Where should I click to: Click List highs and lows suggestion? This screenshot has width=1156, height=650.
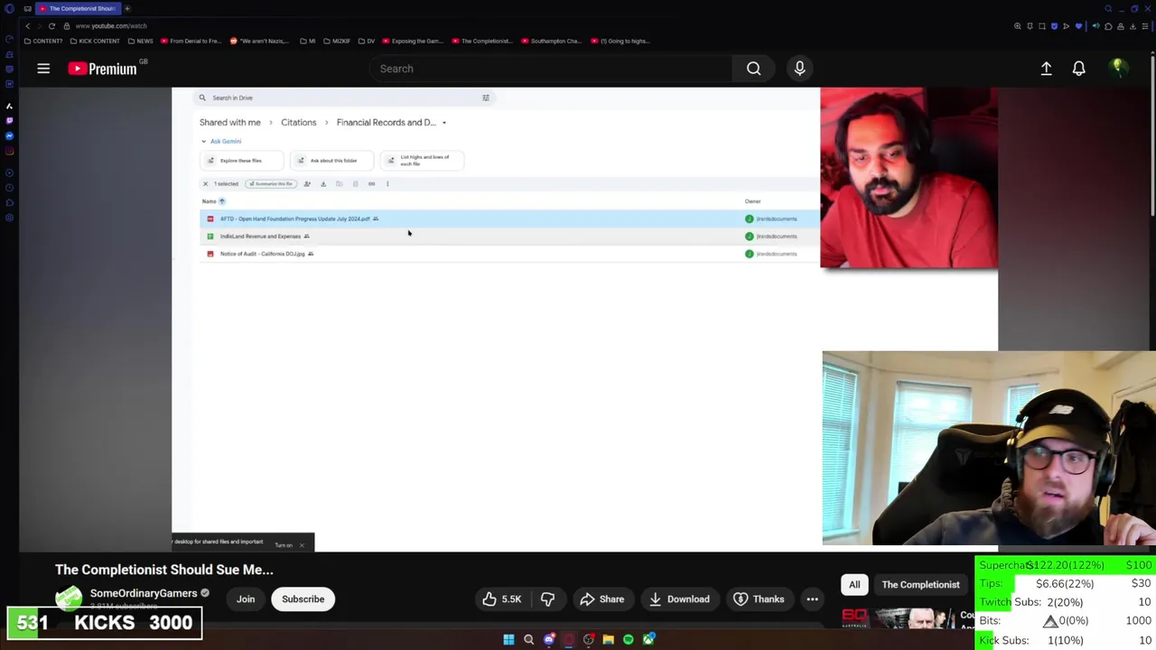(422, 161)
